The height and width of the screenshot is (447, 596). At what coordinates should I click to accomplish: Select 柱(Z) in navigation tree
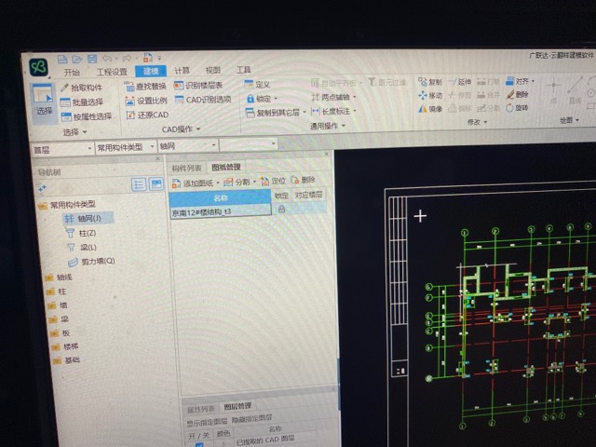(x=81, y=233)
